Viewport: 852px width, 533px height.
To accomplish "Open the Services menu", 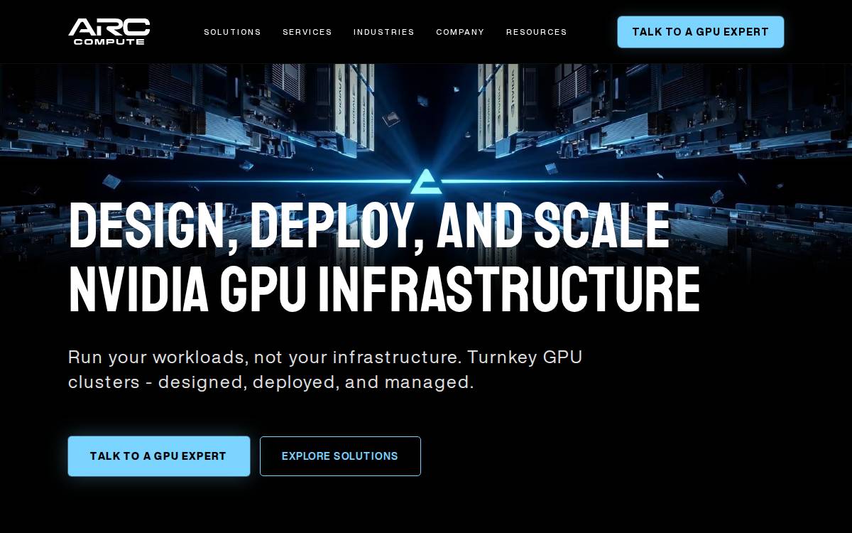I will tap(307, 32).
